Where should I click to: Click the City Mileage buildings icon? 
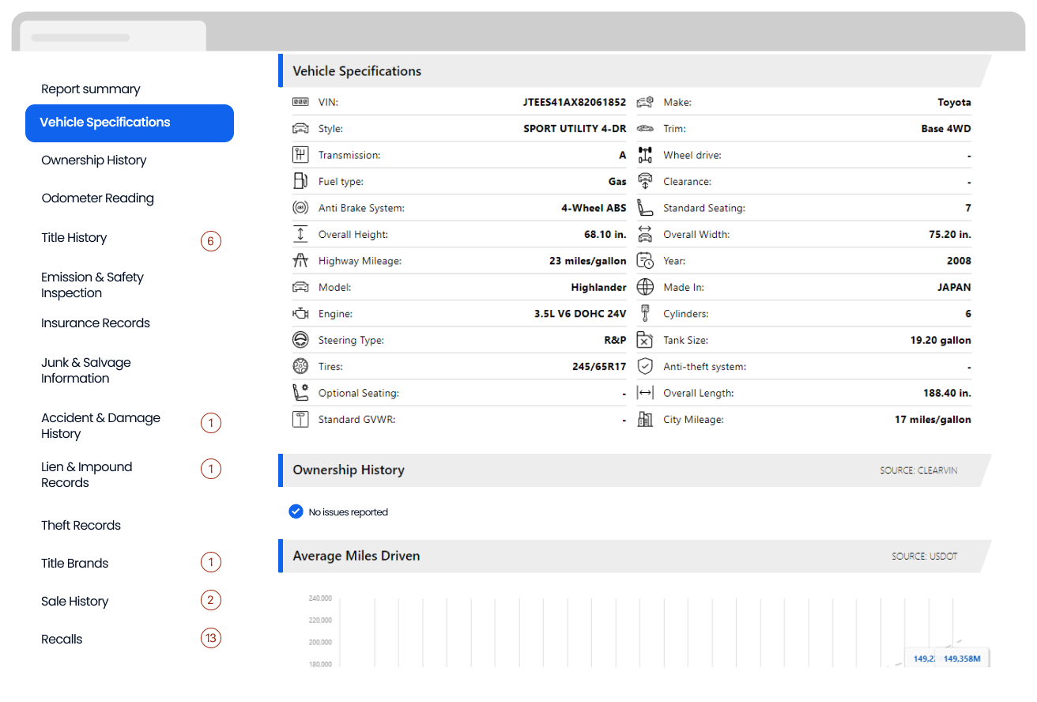click(x=645, y=419)
